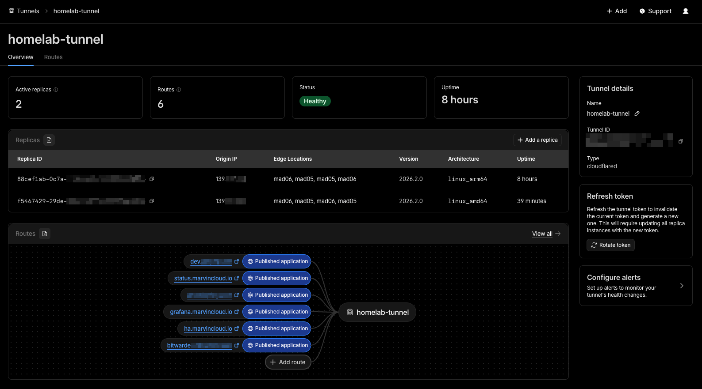Image resolution: width=702 pixels, height=389 pixels.
Task: Open external icon beside status.marvincloud.io
Action: pos(237,278)
